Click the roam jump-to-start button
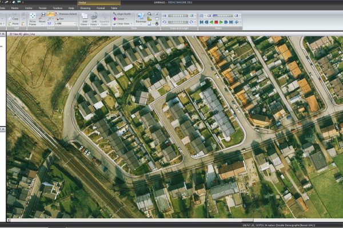This screenshot has height=228, width=343. [x=201, y=22]
